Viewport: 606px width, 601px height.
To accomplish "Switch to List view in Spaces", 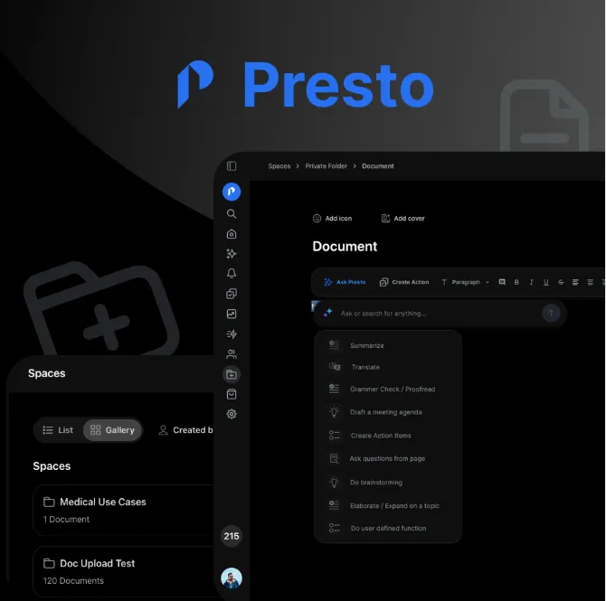I will 58,430.
